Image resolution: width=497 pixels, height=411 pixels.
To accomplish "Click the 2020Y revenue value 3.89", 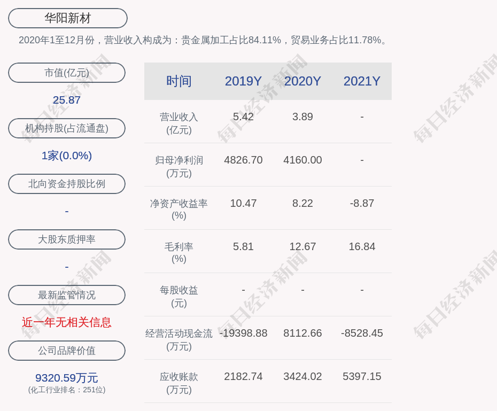I will (302, 117).
